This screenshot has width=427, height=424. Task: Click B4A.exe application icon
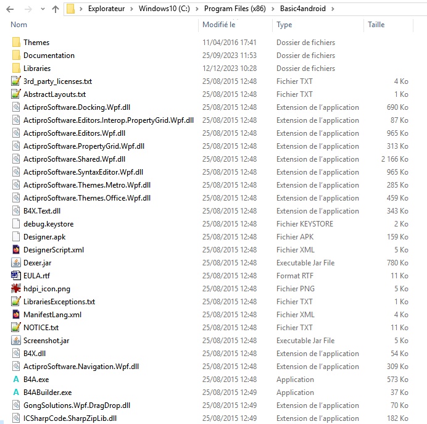tap(16, 380)
